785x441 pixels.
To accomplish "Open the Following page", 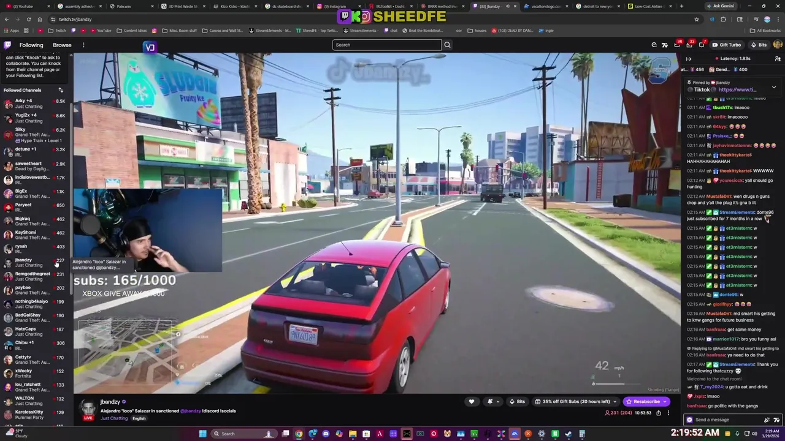I will point(31,45).
